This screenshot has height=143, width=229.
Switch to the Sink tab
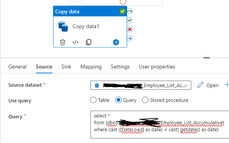(66, 67)
